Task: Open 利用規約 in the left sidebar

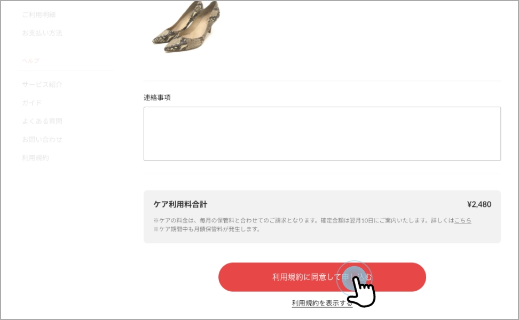Action: point(35,158)
